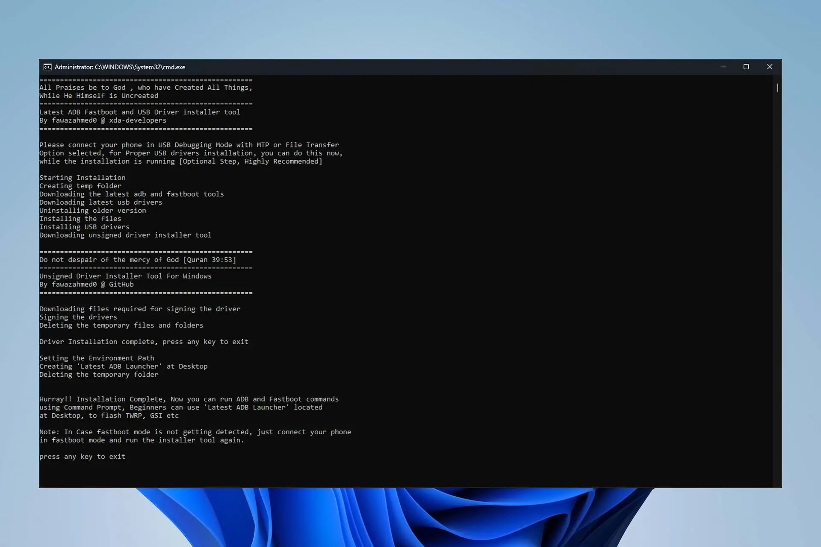Minimize the Administrator cmd.exe window
Image resolution: width=821 pixels, height=547 pixels.
coord(723,67)
